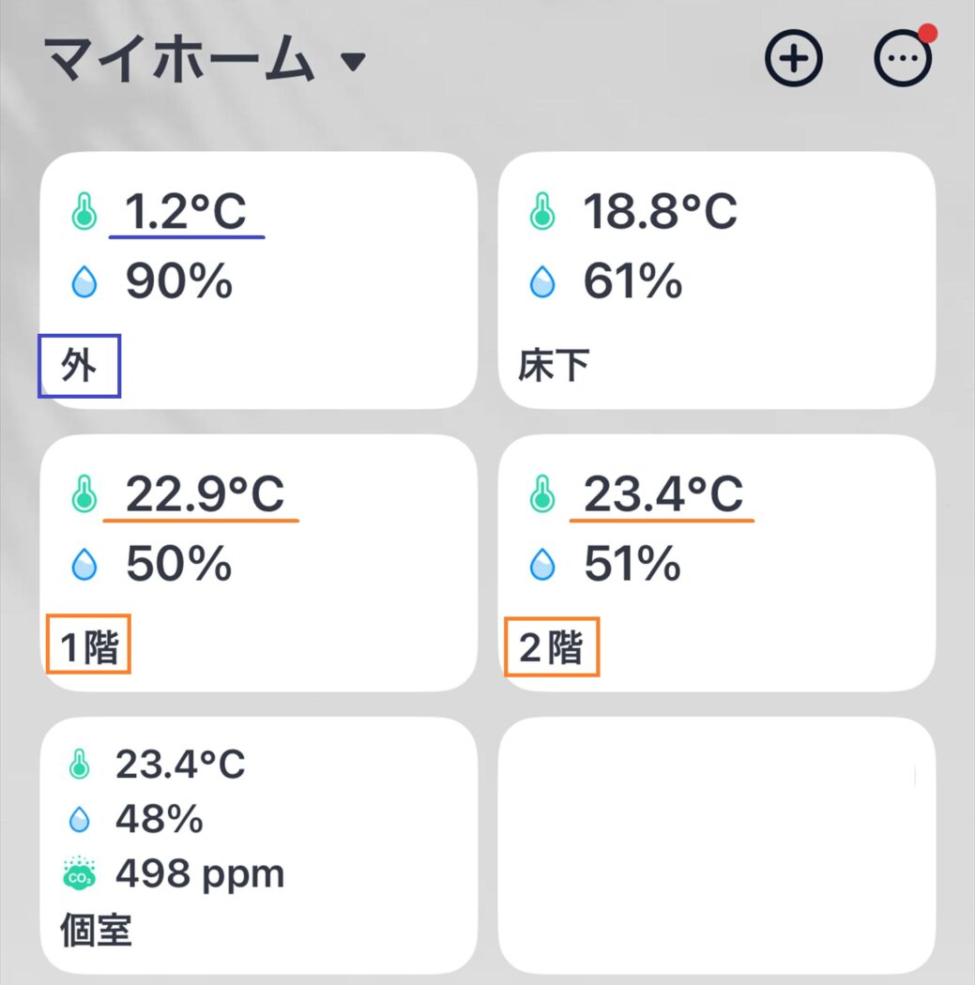Tap the 498 ppm CO2 reading
975x985 pixels.
tap(200, 874)
